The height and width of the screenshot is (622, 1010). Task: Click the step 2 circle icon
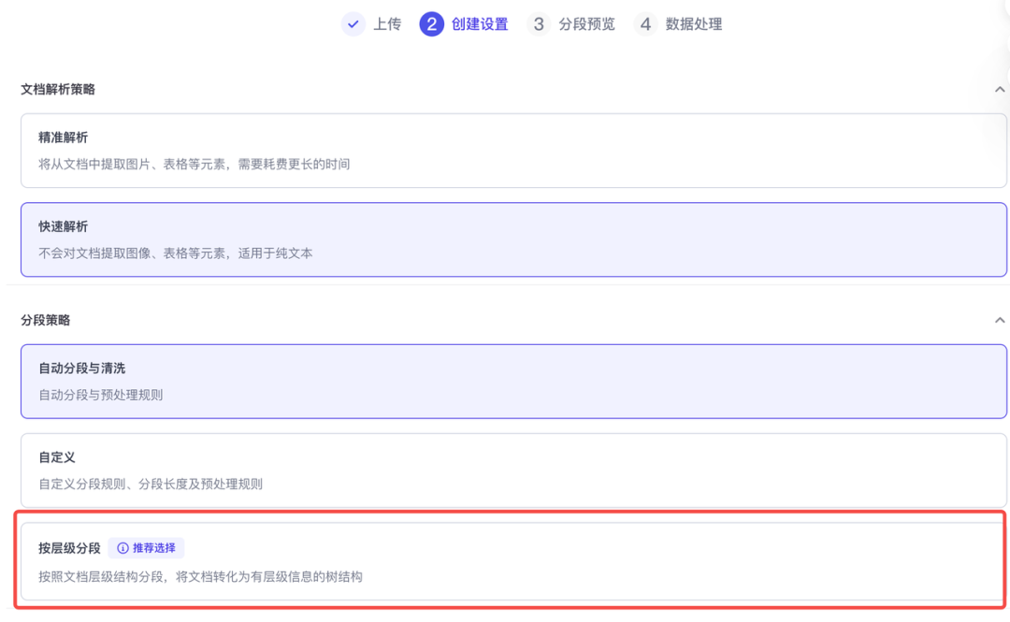tap(431, 24)
